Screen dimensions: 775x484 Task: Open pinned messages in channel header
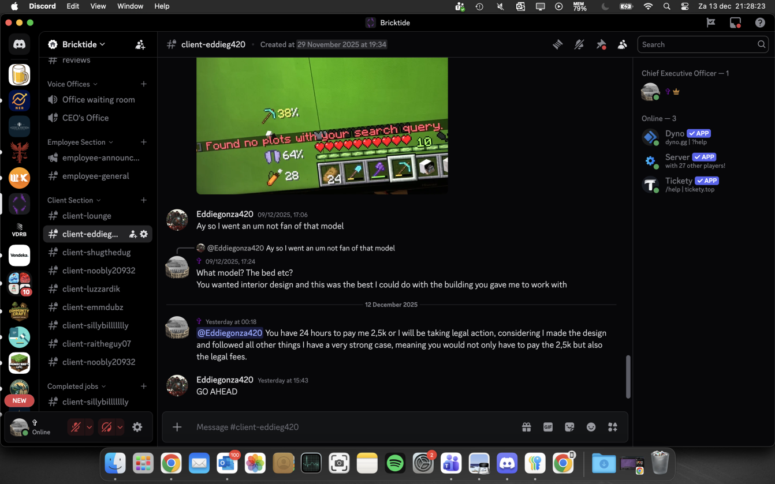coord(601,44)
